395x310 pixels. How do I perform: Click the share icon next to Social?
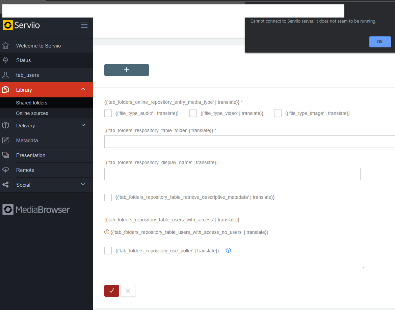[5, 185]
